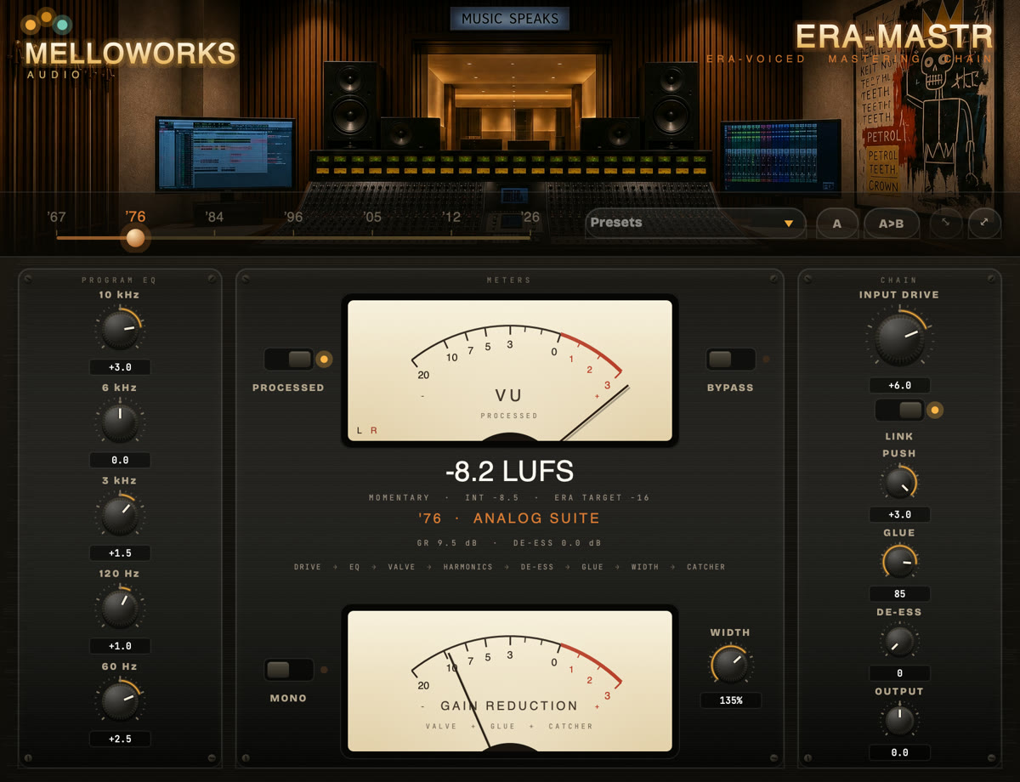Click the expand window icon
This screenshot has height=782, width=1020.
coord(984,223)
